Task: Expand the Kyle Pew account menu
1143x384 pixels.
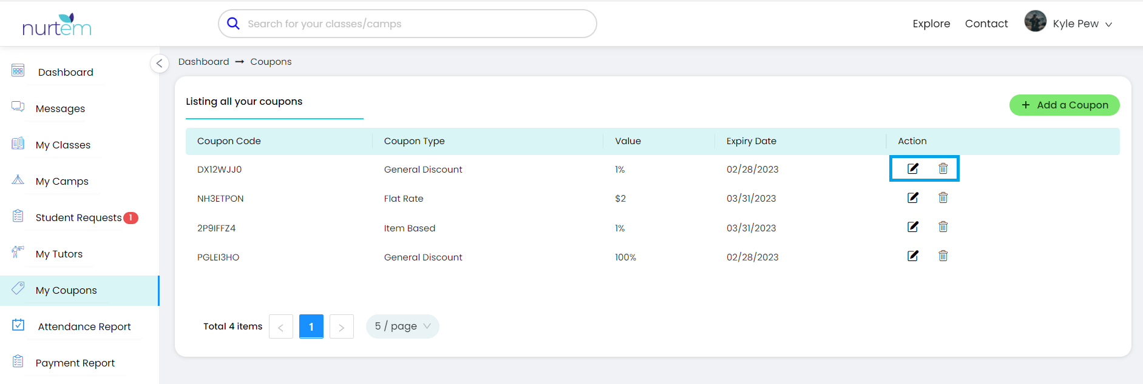Action: point(1076,24)
